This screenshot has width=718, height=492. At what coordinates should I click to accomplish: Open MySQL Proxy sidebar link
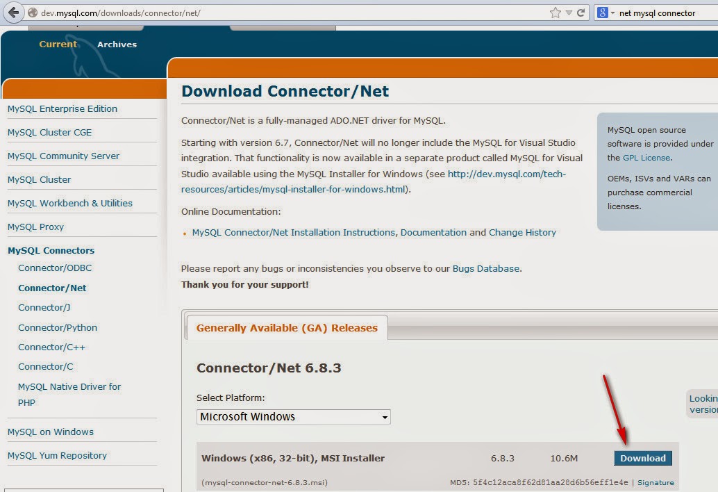click(35, 227)
